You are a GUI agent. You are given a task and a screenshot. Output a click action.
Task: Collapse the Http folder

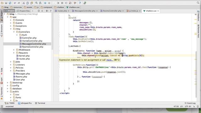tap(11, 29)
